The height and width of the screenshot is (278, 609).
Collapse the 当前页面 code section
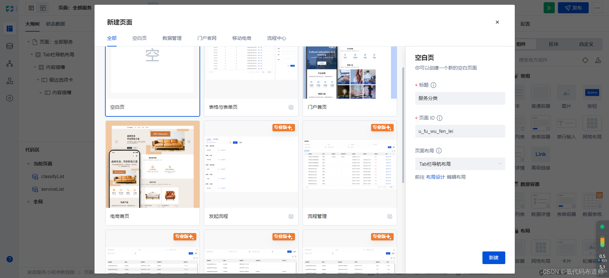coord(29,164)
